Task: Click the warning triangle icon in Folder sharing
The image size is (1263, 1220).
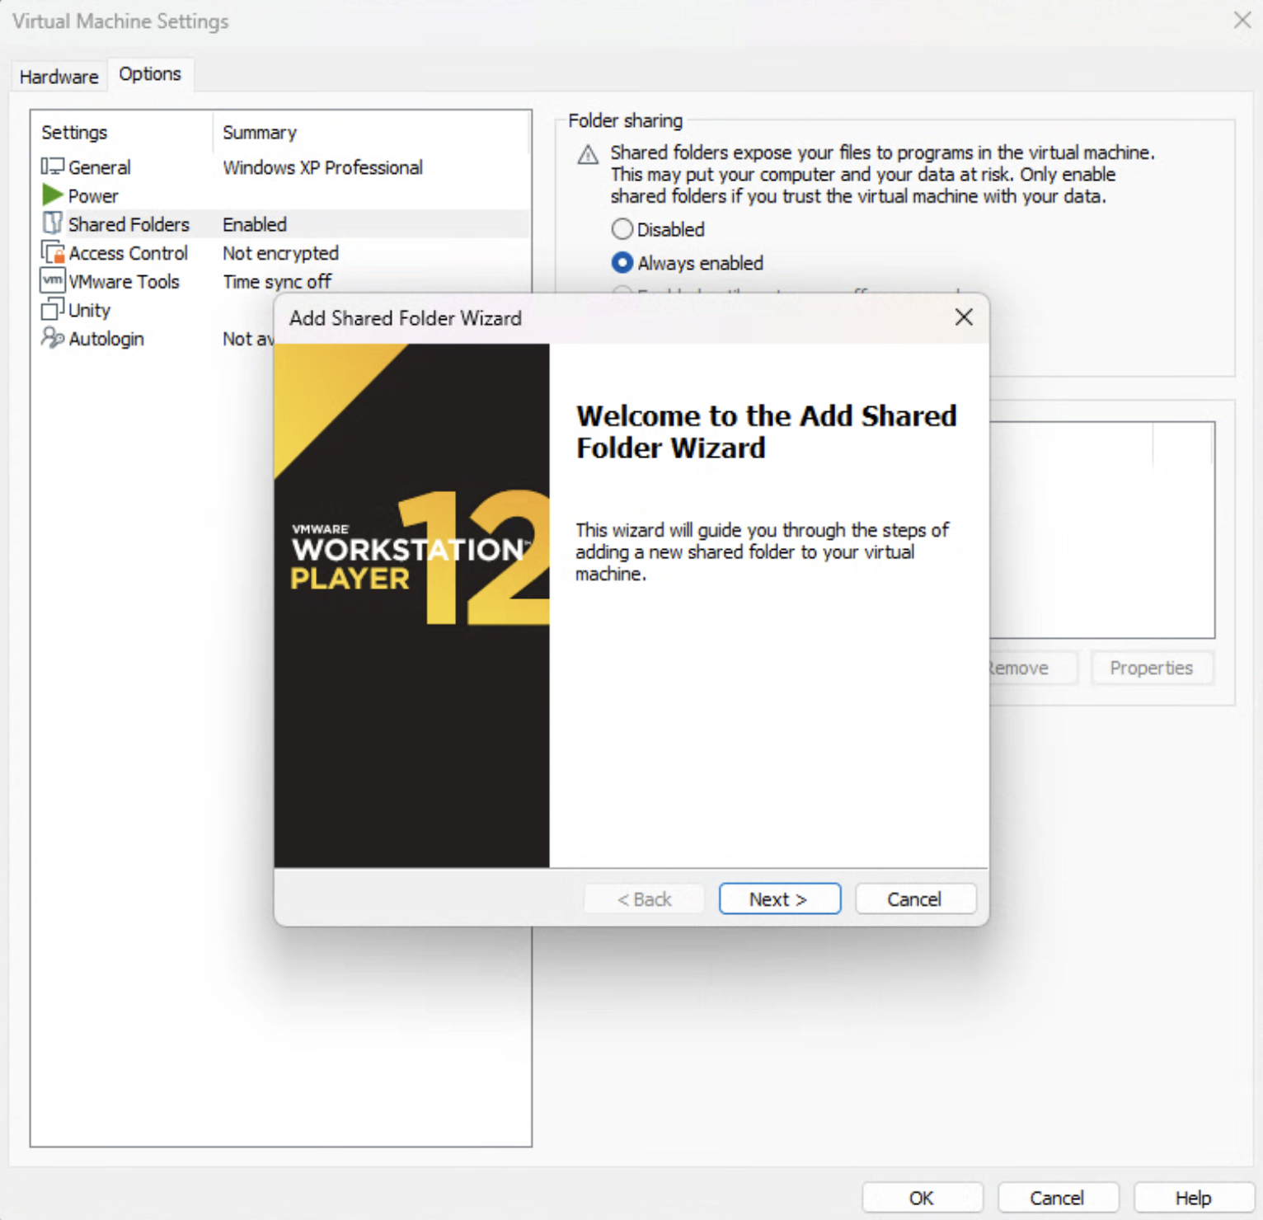Action: click(588, 155)
